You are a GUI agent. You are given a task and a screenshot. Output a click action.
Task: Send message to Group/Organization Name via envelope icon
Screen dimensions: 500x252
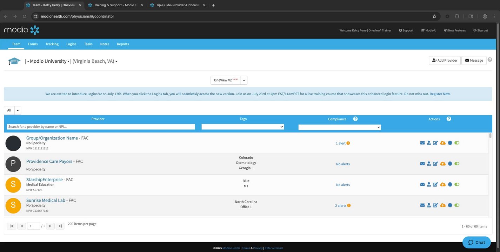coord(422,143)
